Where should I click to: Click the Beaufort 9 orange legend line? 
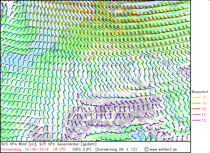[x=196, y=103]
